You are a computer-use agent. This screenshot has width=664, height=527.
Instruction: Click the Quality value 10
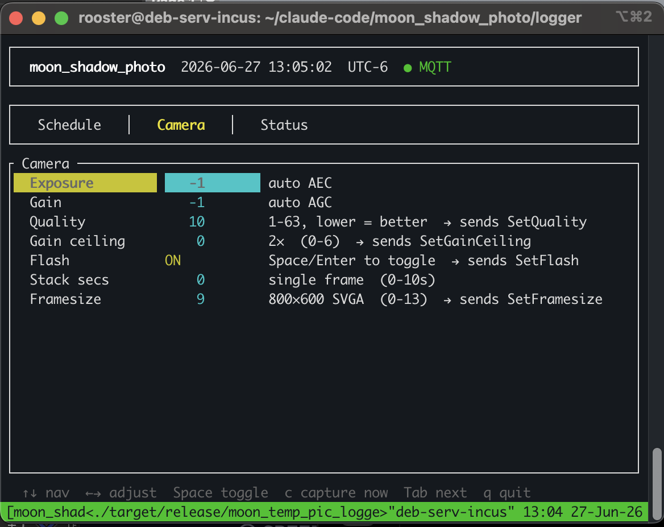point(197,222)
